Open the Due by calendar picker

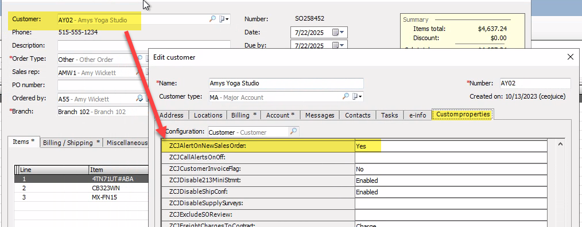click(338, 46)
